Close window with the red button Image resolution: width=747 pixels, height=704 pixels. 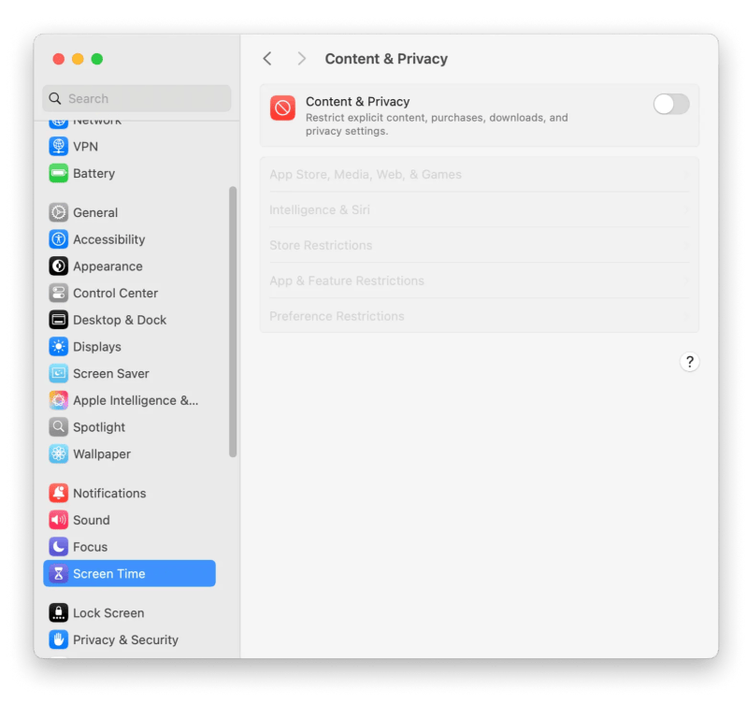coord(59,59)
